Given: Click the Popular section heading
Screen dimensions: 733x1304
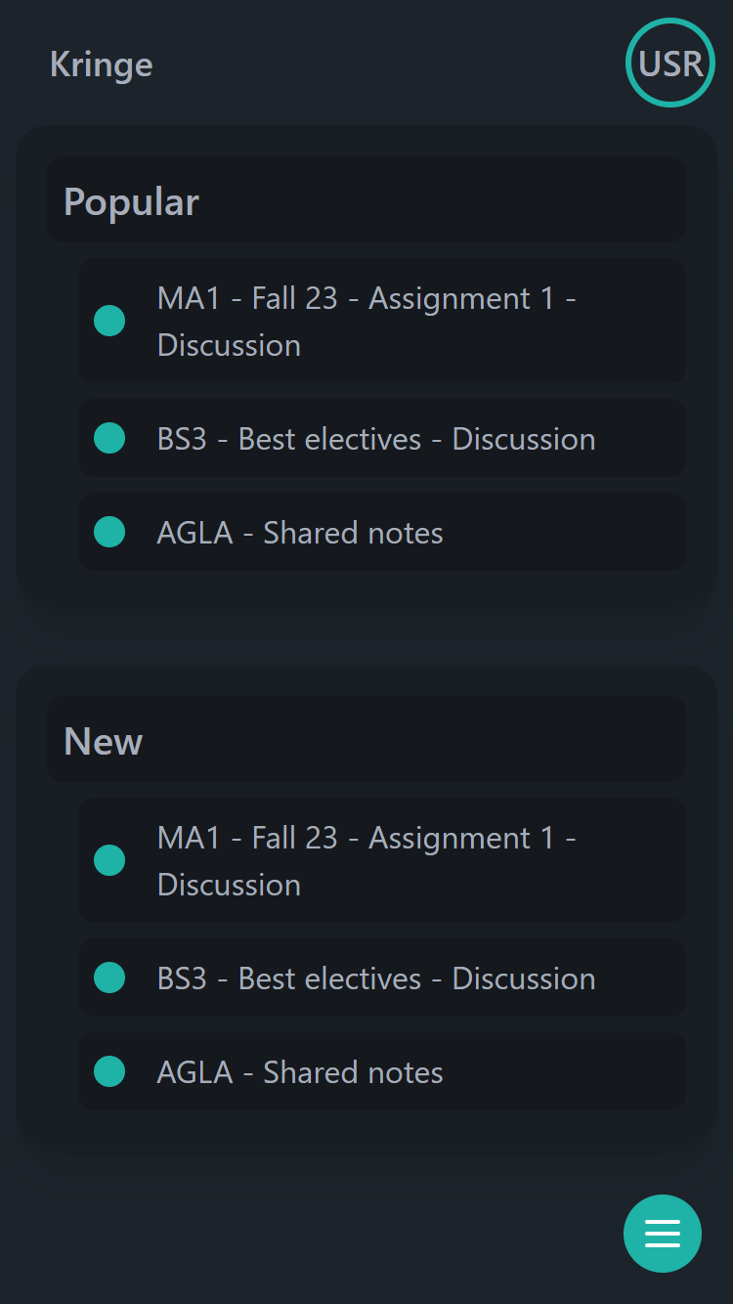Looking at the screenshot, I should coord(132,201).
